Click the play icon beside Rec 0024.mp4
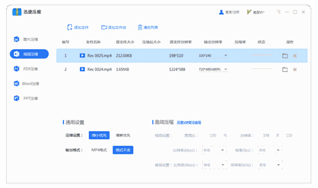The image size is (318, 188). click(x=82, y=69)
